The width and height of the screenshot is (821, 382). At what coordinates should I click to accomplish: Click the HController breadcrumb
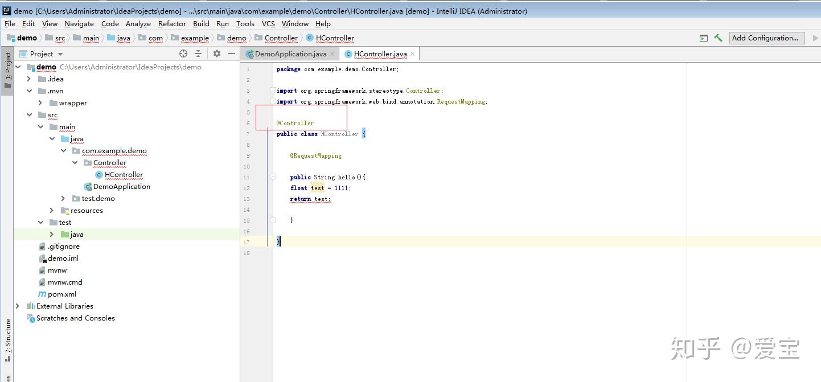coord(330,38)
